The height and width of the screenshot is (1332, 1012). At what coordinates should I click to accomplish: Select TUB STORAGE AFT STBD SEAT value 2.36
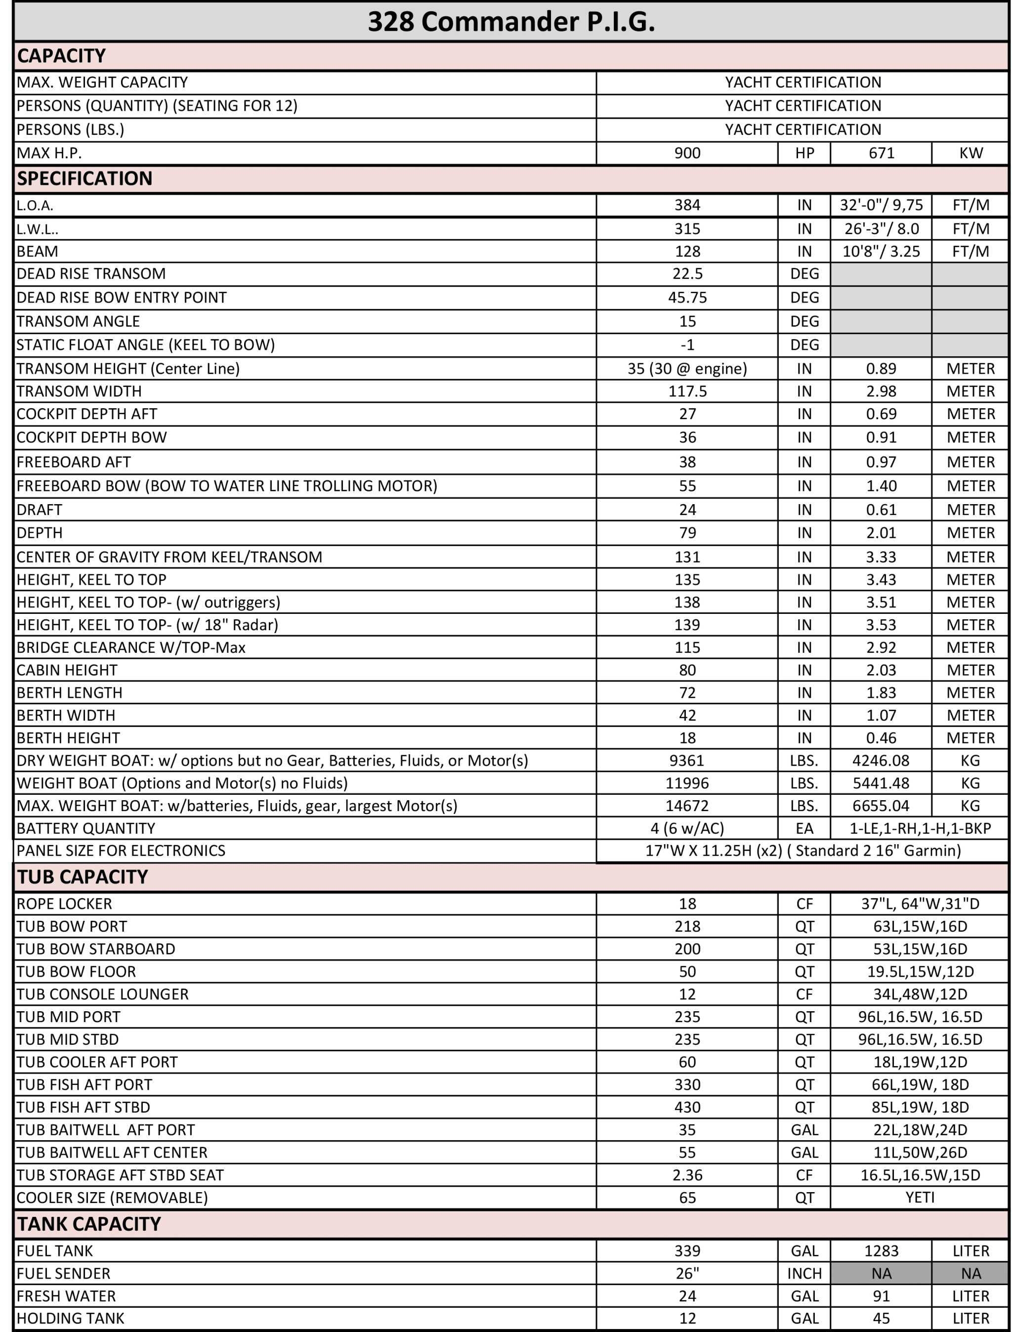click(x=687, y=1175)
